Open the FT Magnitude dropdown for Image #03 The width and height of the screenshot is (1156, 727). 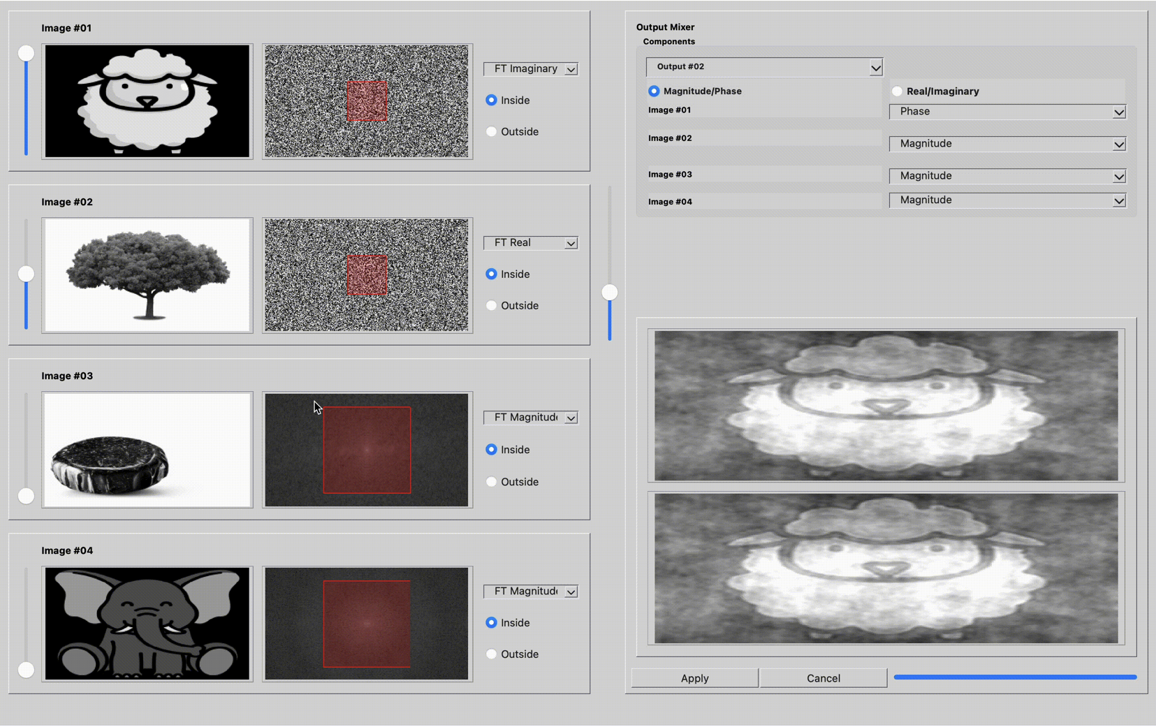[530, 417]
